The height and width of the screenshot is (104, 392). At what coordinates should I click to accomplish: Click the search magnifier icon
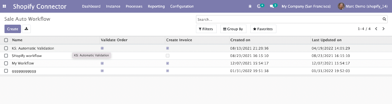[384, 19]
